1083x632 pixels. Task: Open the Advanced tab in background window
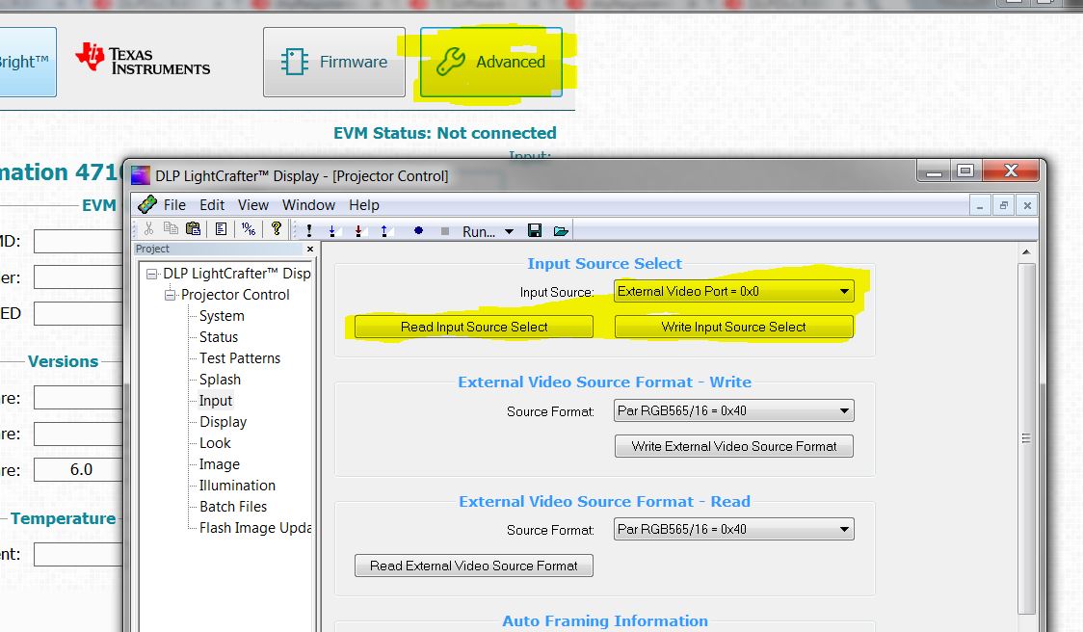tap(491, 63)
